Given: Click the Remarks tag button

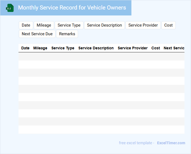Looking at the screenshot, I should (67, 34).
